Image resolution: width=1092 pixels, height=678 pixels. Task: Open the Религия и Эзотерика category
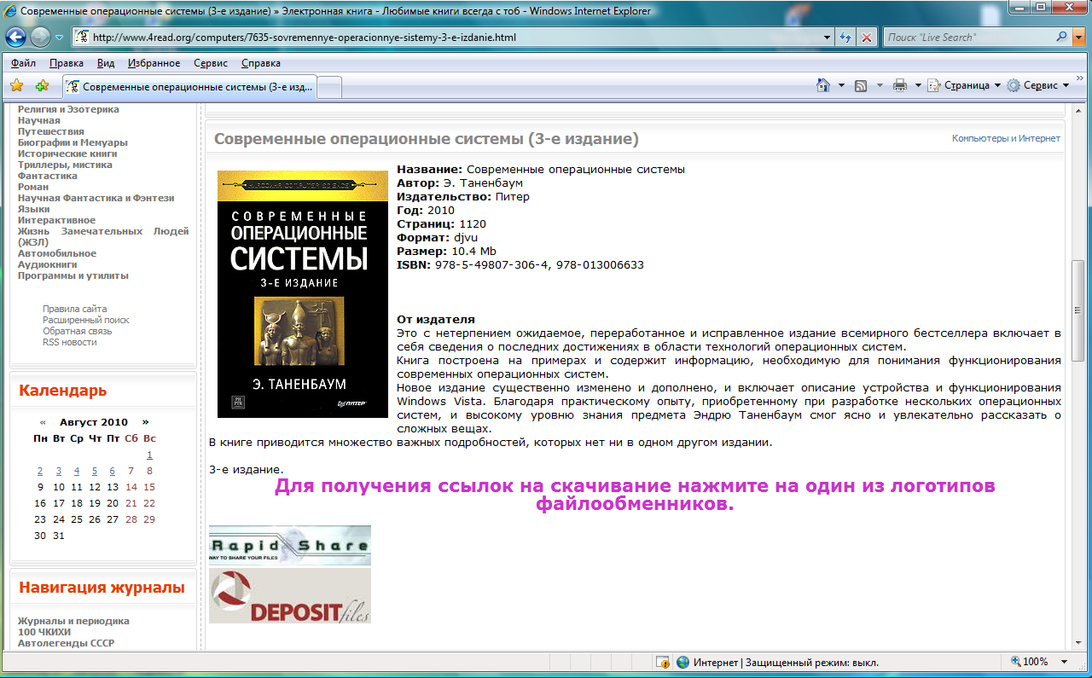(68, 109)
